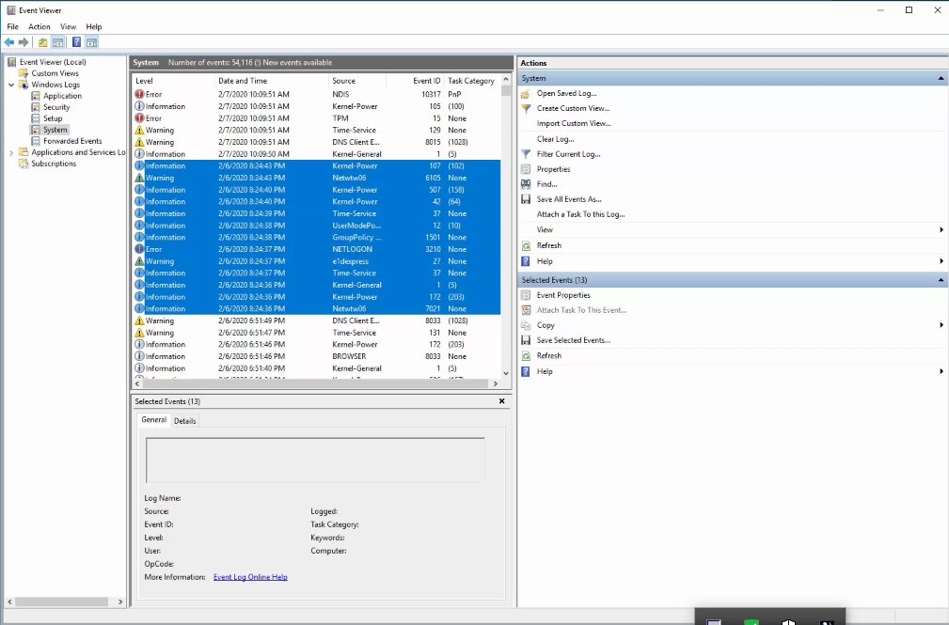Expand Applications and Services Logs node
Screen dimensions: 949x625
tap(11, 153)
